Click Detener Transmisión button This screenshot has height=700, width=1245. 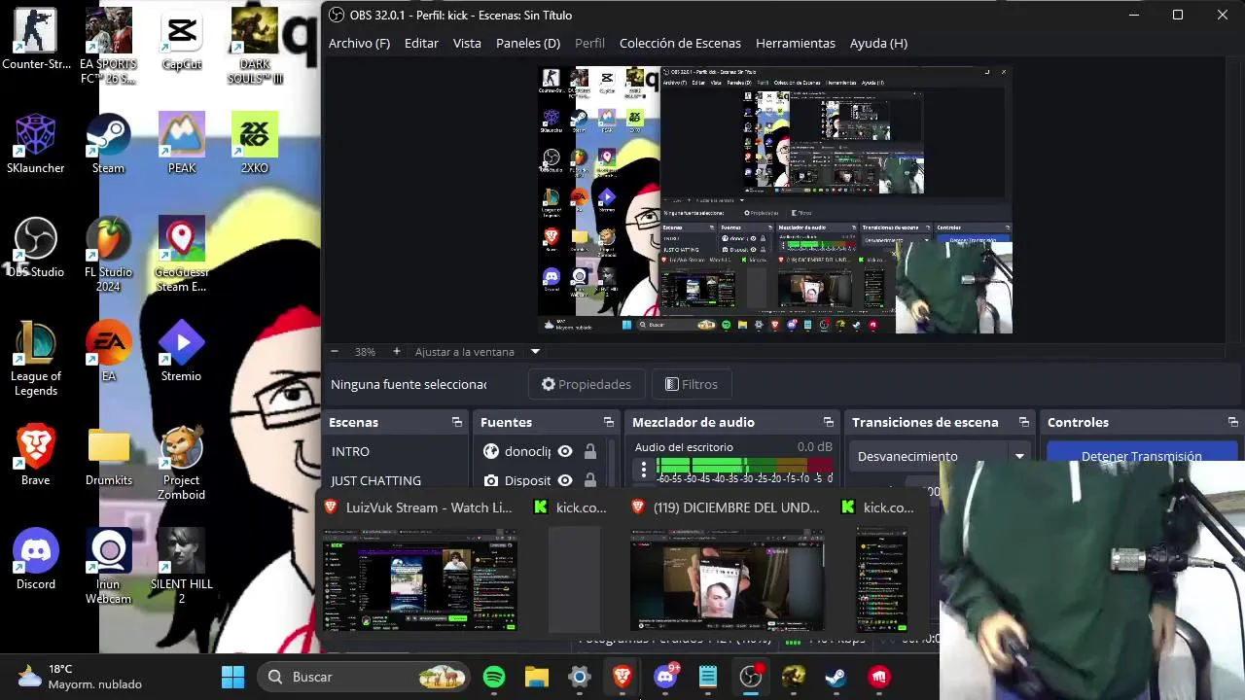[1142, 456]
